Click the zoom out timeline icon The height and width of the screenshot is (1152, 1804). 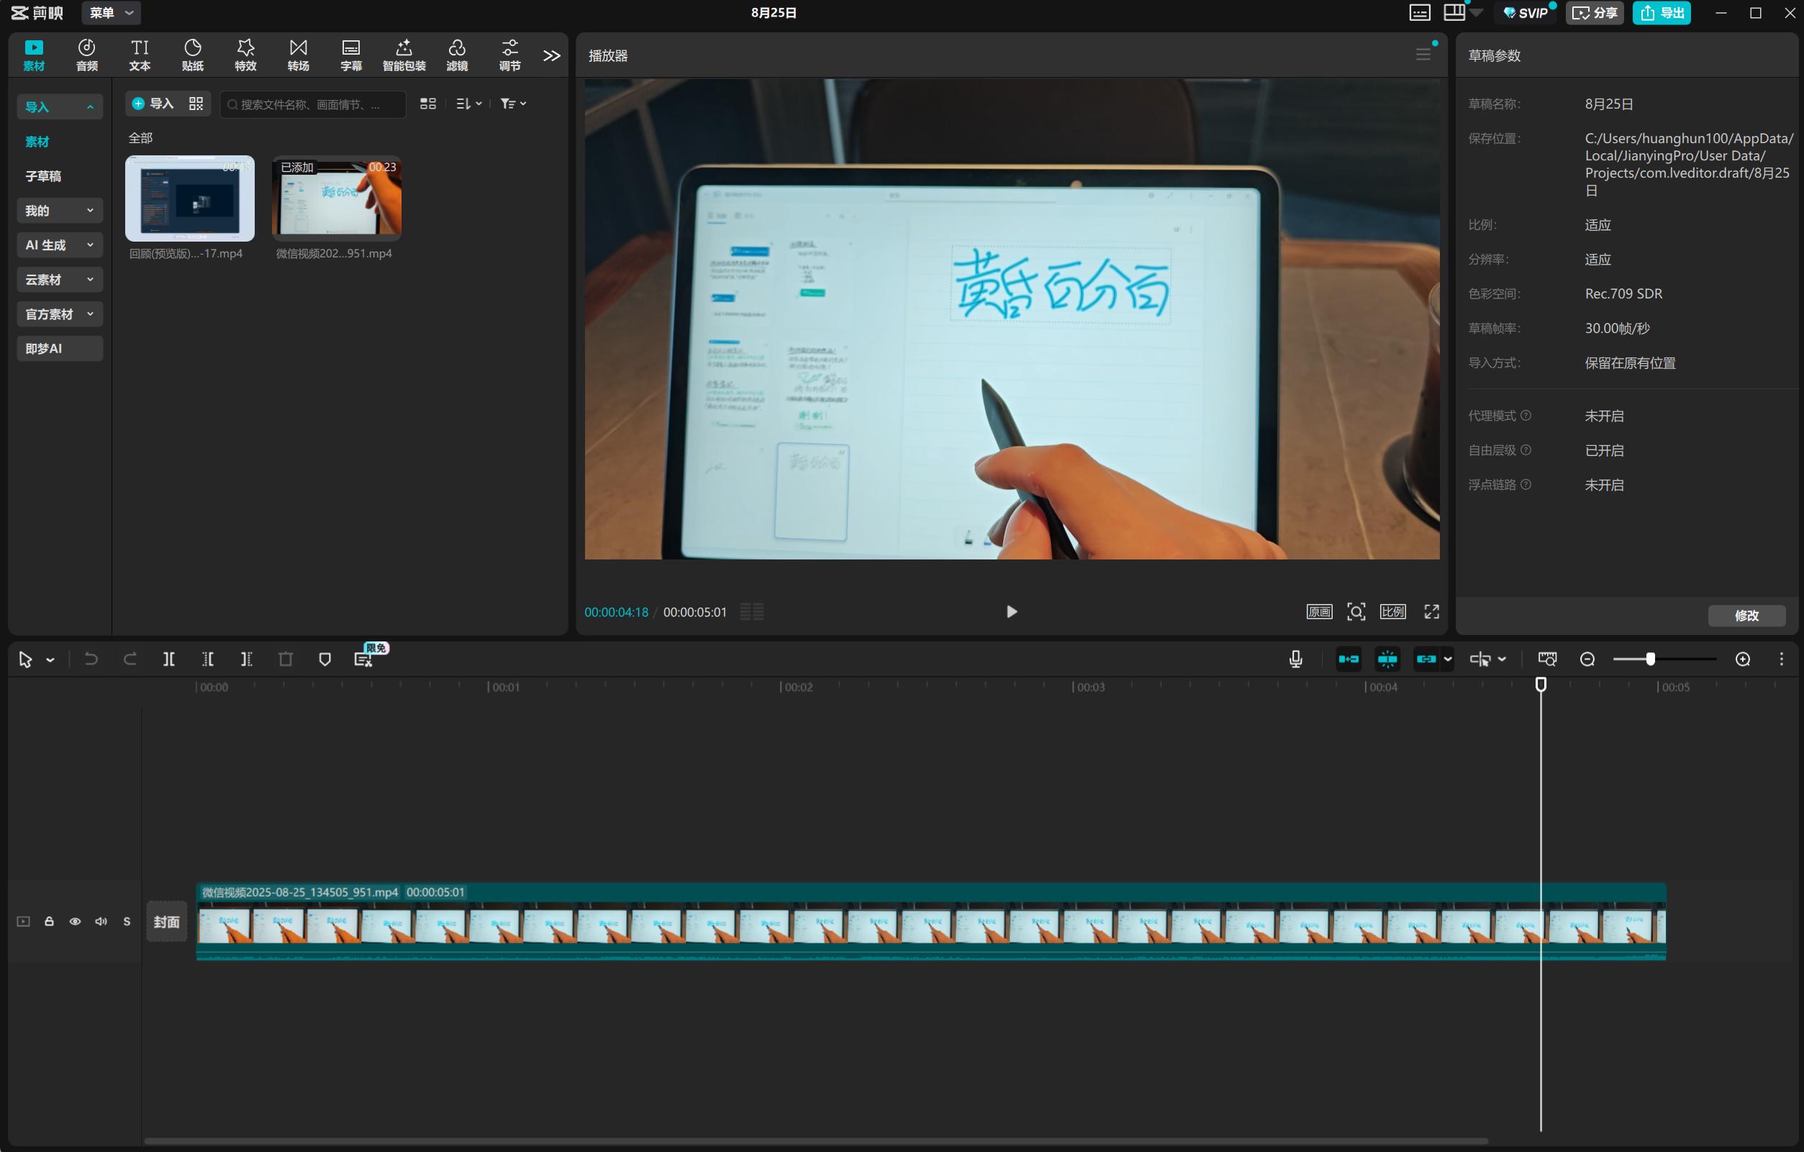(1587, 659)
